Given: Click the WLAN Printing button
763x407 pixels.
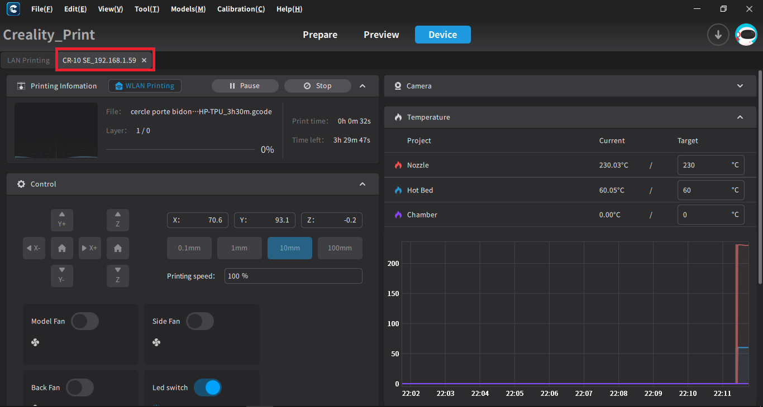Looking at the screenshot, I should (145, 86).
